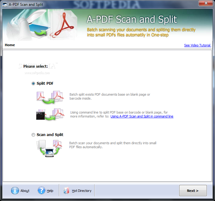The height and width of the screenshot is (201, 215).
Task: Select the Scan and Split radio button
Action: (x=33, y=135)
